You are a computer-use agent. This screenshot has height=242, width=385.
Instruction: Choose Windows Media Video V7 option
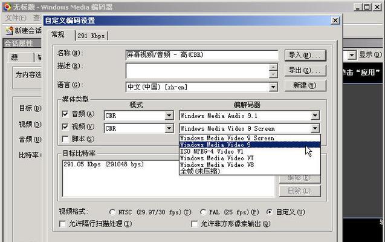point(250,158)
